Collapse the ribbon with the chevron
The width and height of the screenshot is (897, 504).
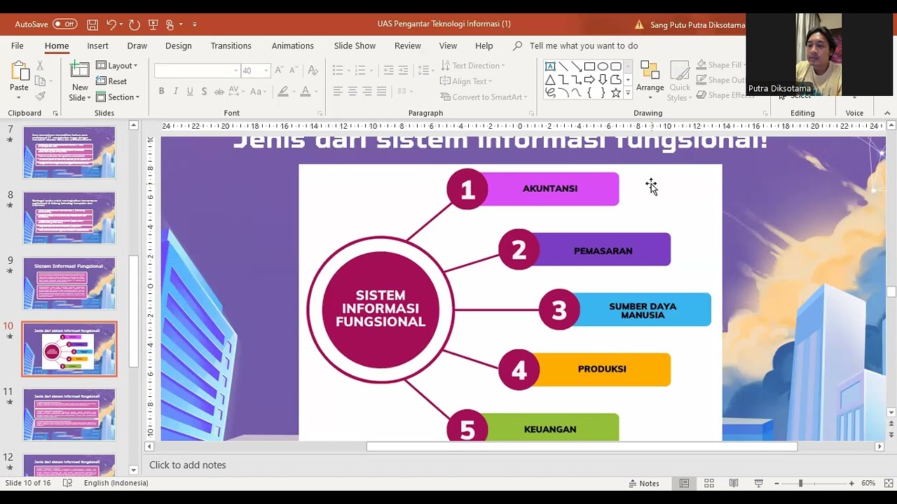[x=887, y=113]
